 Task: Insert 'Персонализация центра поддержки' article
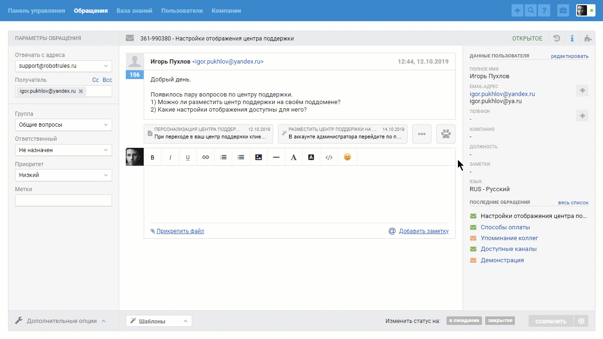click(x=208, y=134)
